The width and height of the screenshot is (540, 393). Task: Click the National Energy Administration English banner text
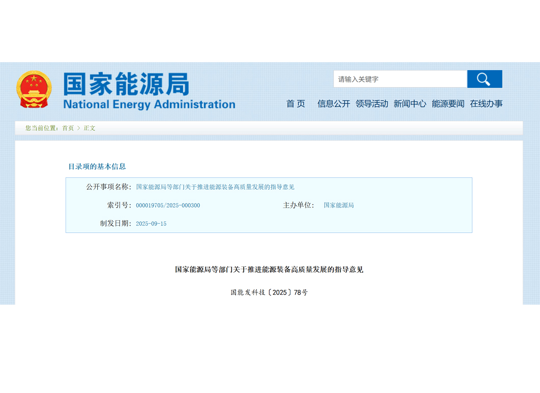coord(149,104)
